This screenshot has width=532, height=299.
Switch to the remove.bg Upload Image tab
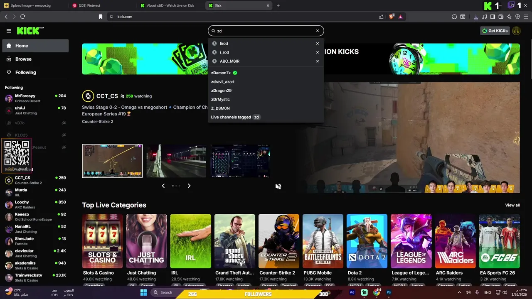point(33,5)
